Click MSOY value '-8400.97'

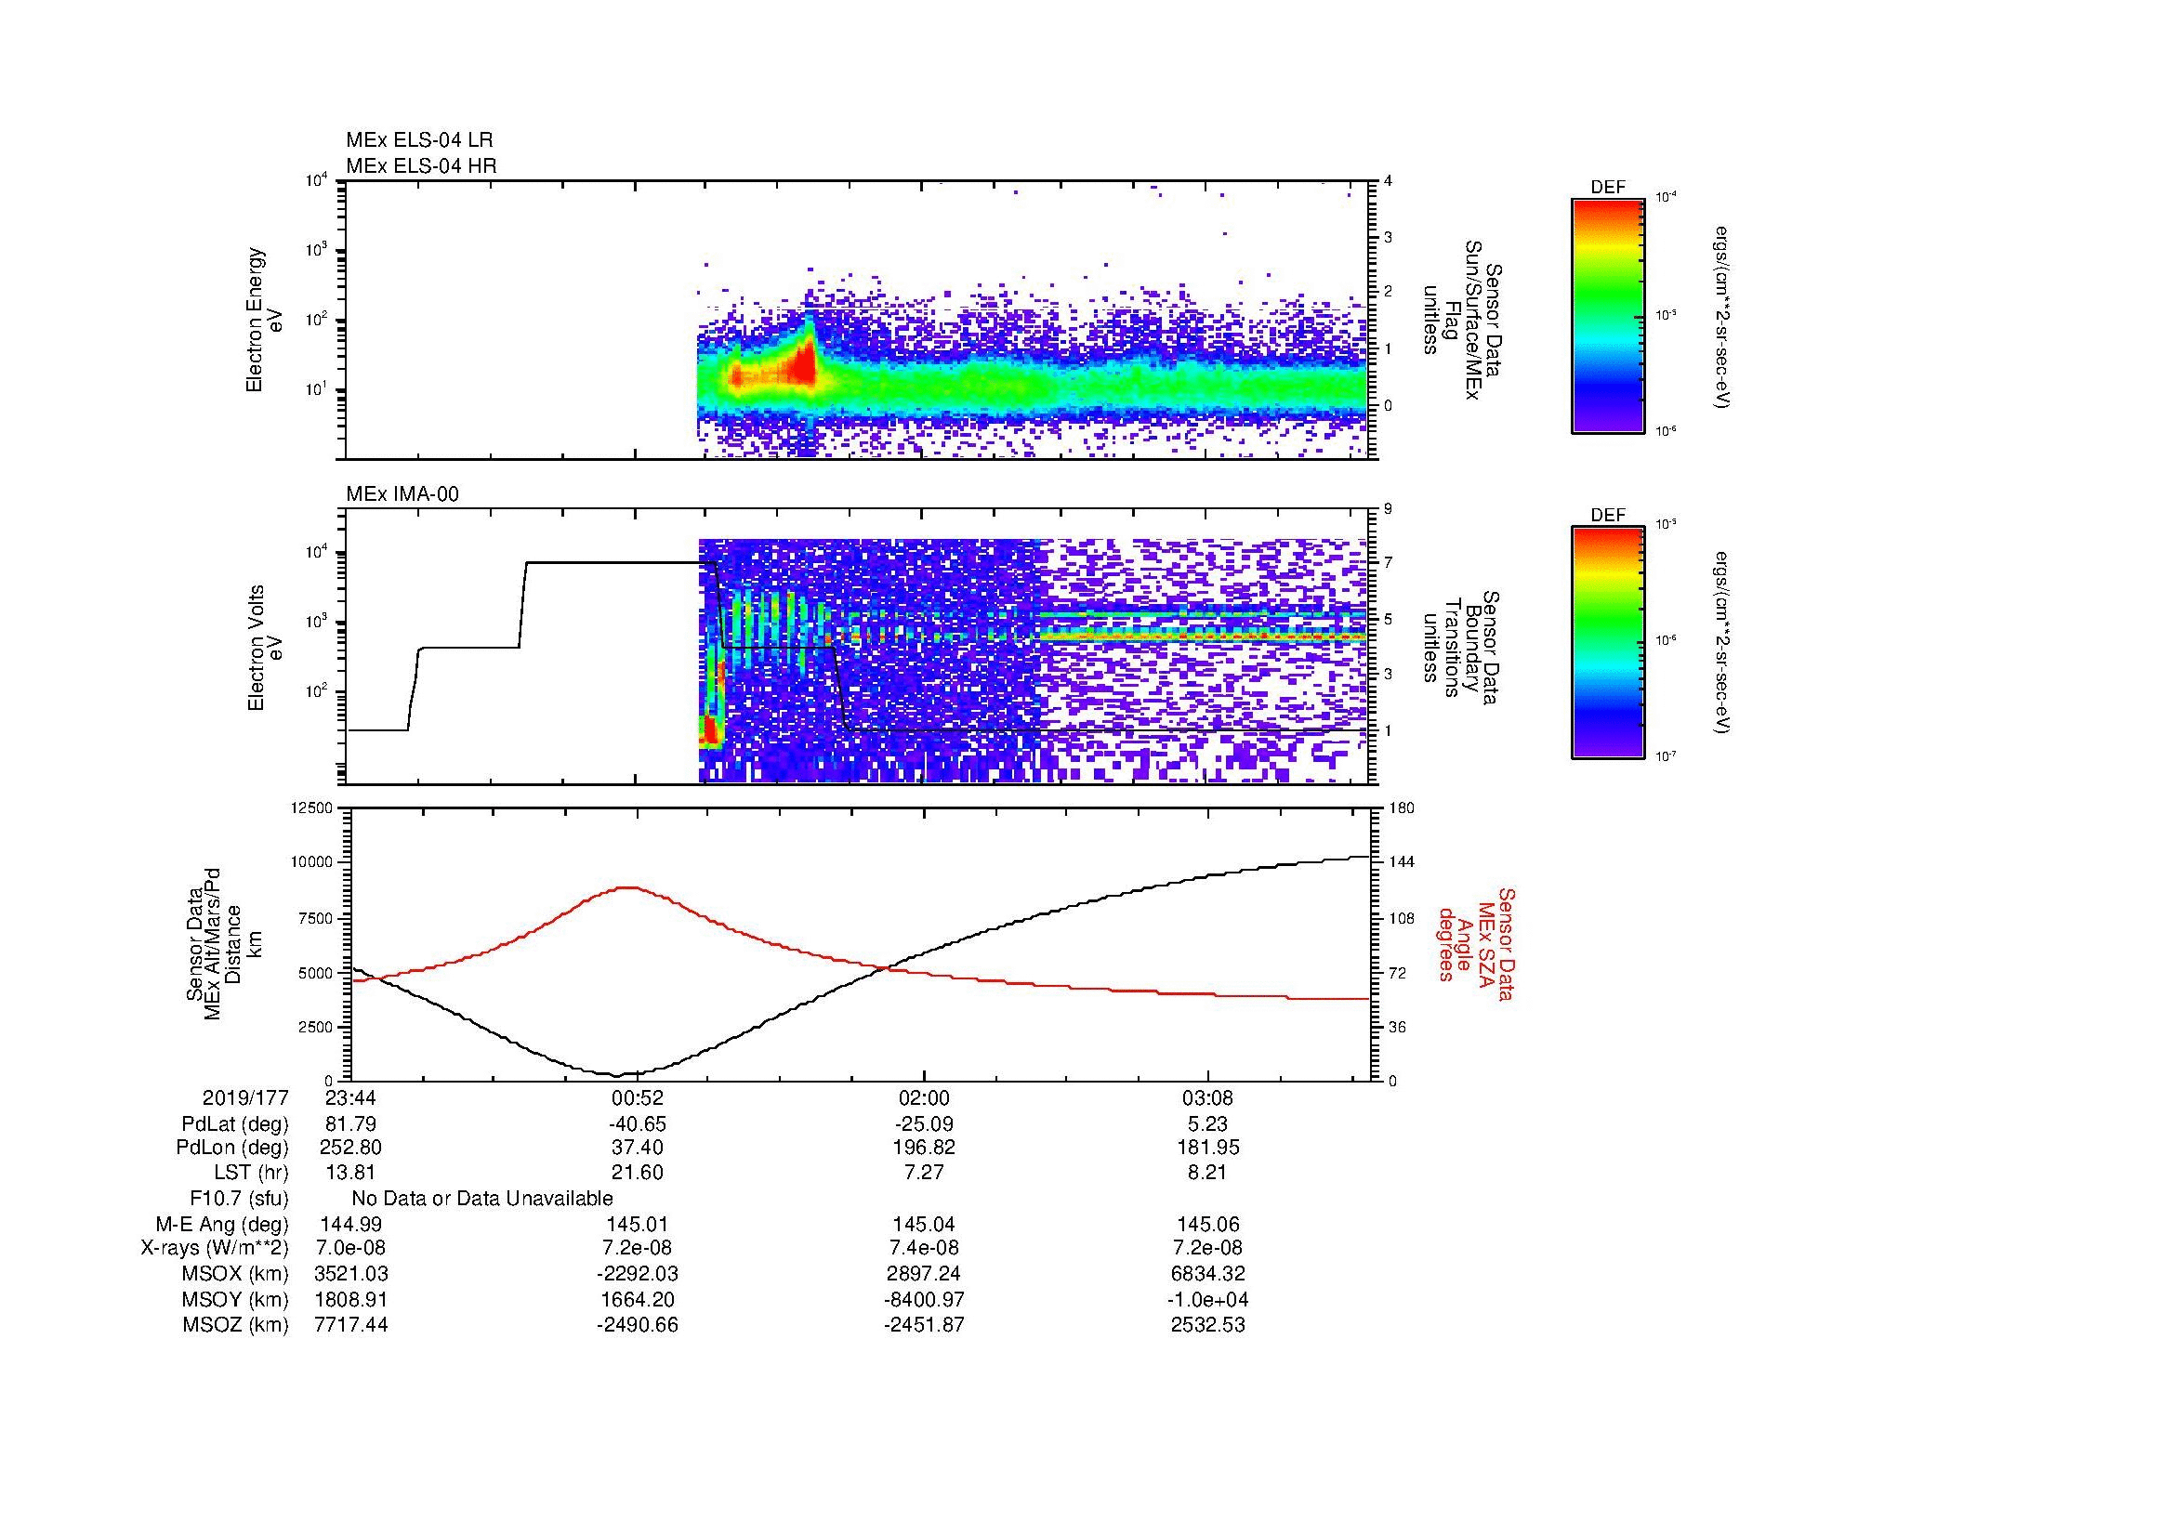coord(923,1300)
